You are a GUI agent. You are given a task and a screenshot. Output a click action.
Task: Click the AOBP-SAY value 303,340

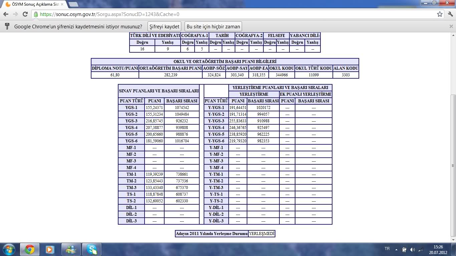click(237, 75)
